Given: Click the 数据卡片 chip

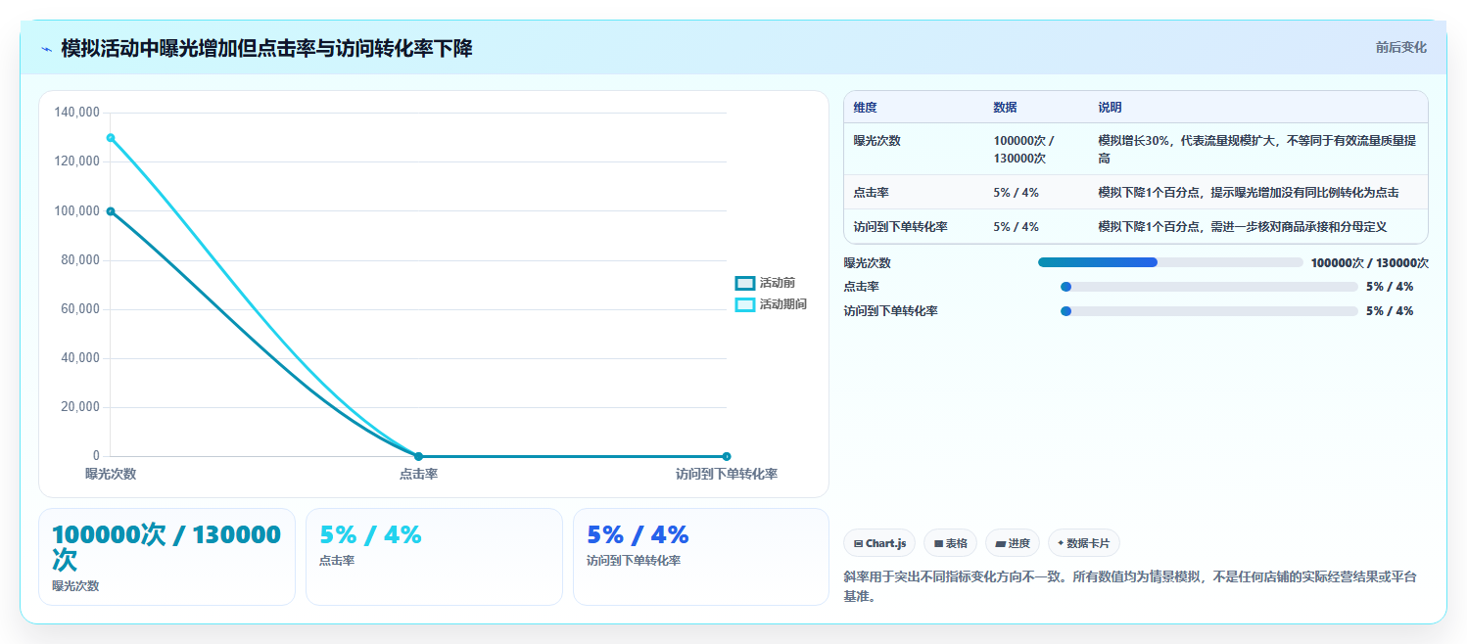Looking at the screenshot, I should (1084, 543).
